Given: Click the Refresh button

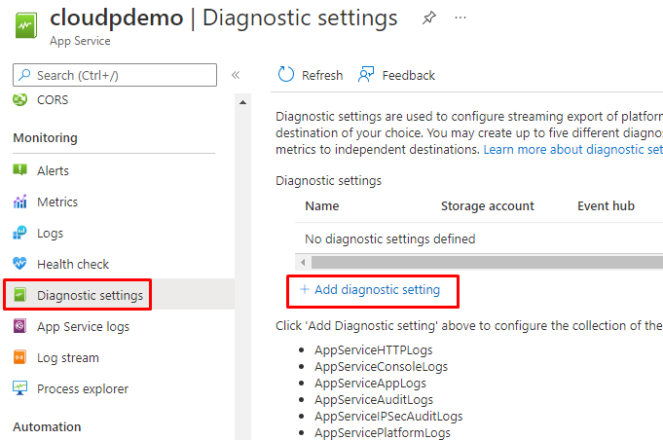Looking at the screenshot, I should pos(311,75).
